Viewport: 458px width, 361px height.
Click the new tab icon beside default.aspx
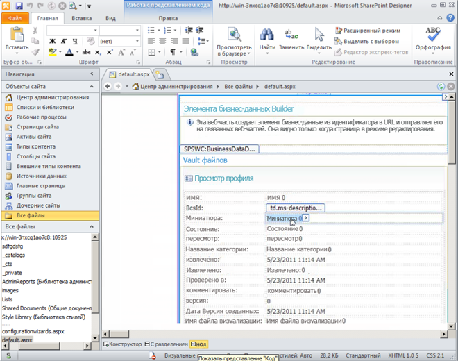click(x=160, y=75)
